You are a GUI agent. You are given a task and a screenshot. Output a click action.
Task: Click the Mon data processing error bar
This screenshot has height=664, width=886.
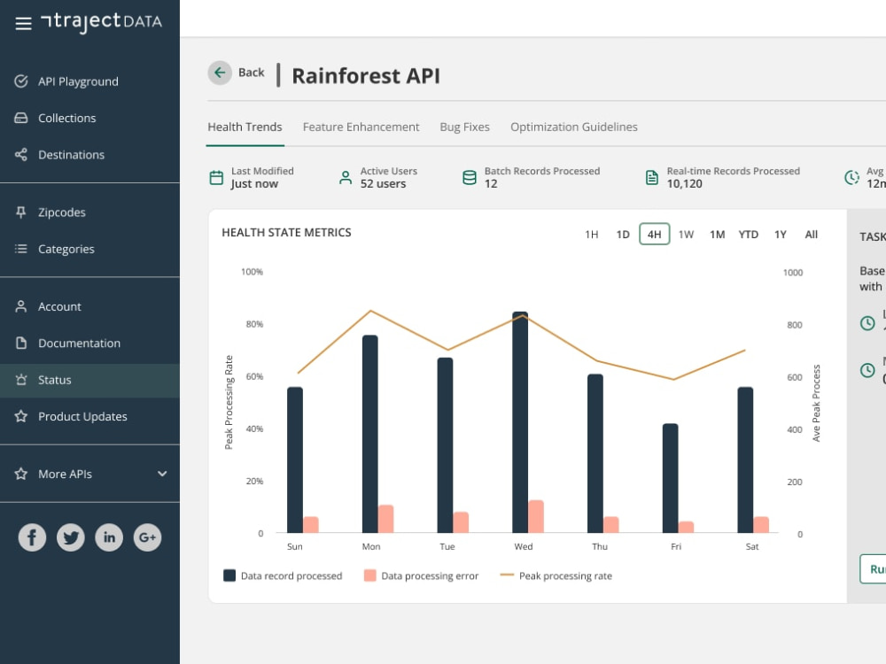pos(386,519)
